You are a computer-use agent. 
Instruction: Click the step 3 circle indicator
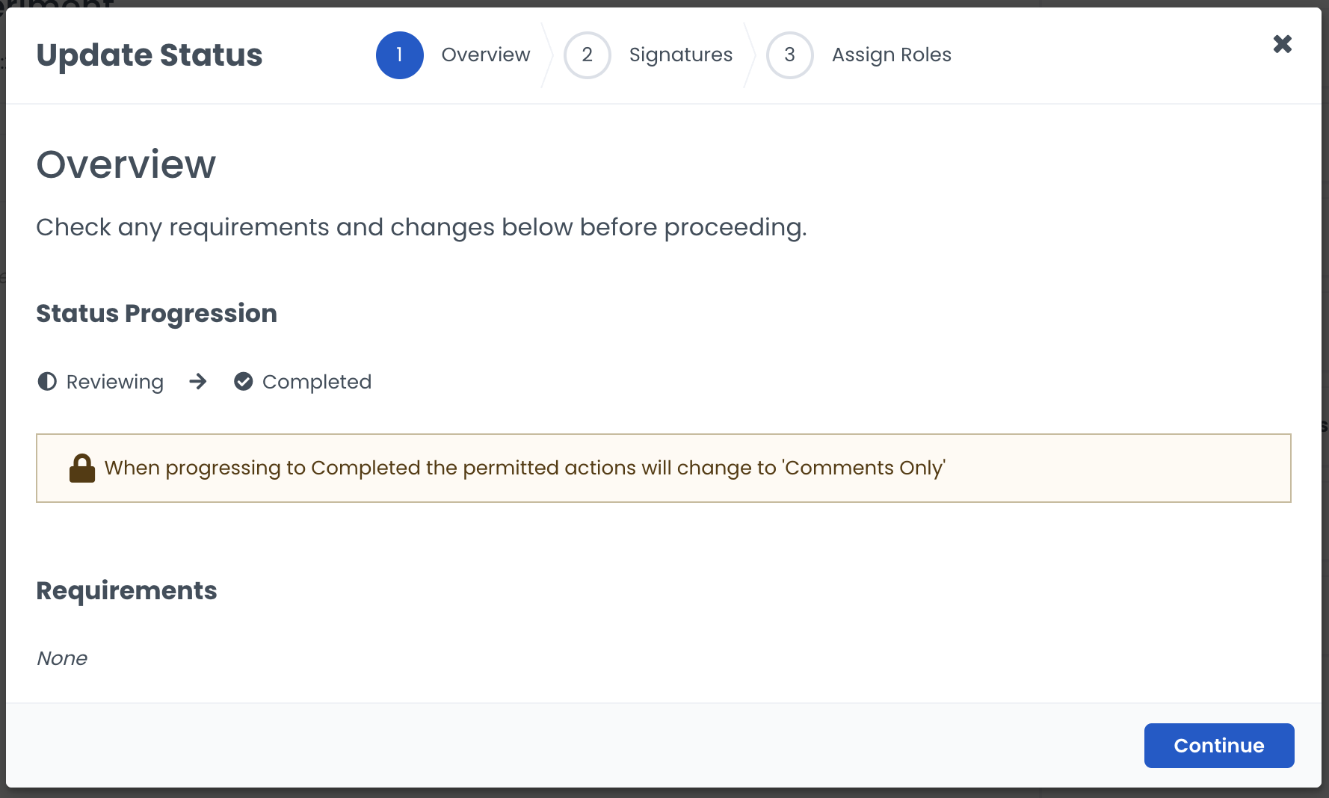(789, 55)
